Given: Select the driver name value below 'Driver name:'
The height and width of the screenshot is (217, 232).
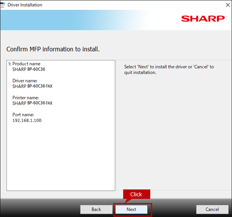Looking at the screenshot, I should tap(32, 86).
